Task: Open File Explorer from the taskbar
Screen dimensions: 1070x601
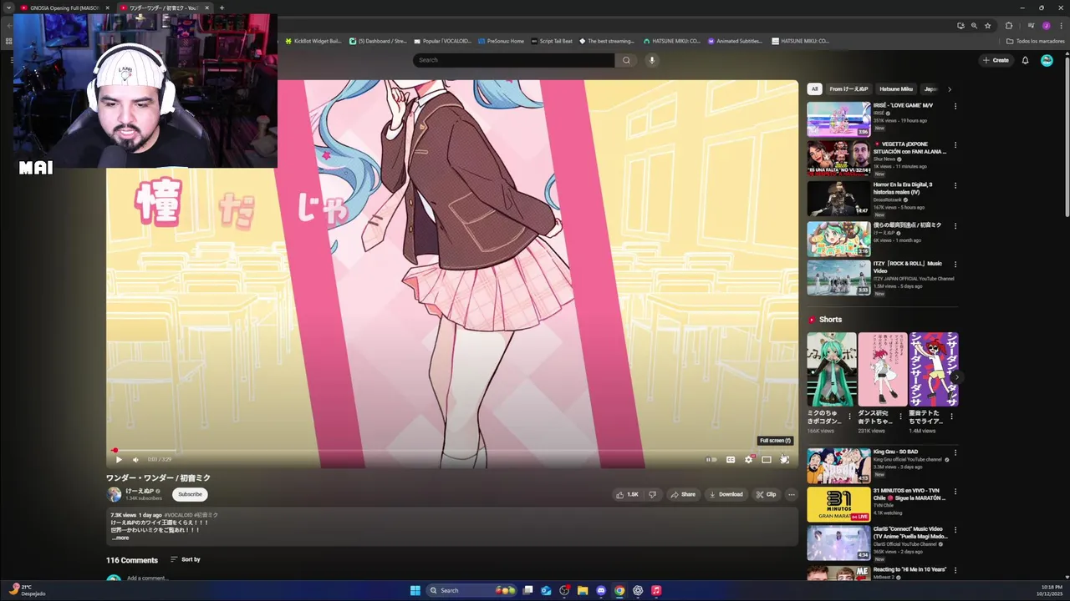Action: pyautogui.click(x=583, y=590)
